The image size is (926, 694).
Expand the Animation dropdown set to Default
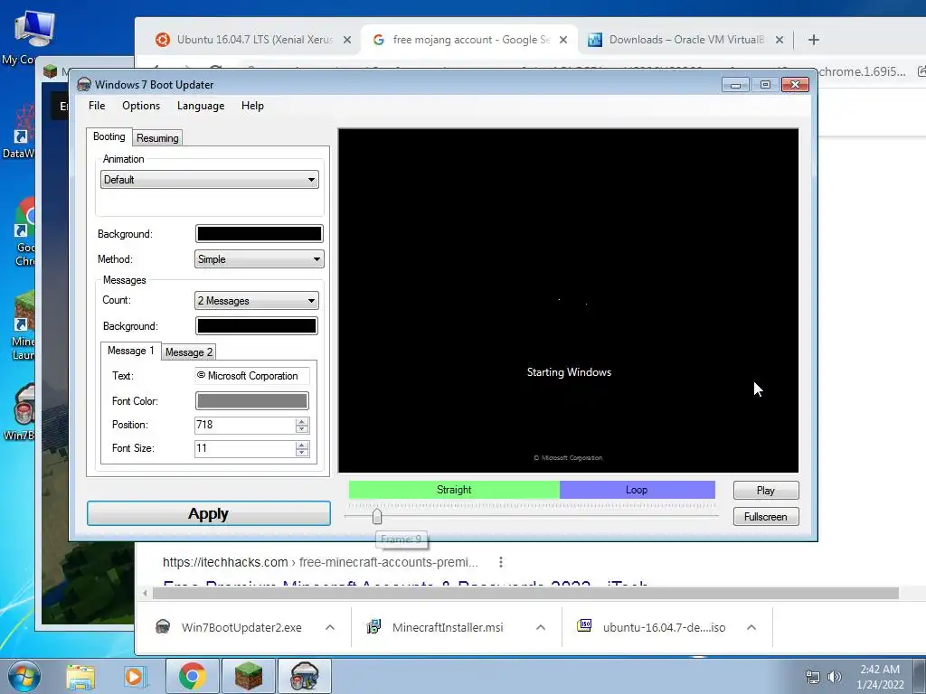tap(210, 180)
